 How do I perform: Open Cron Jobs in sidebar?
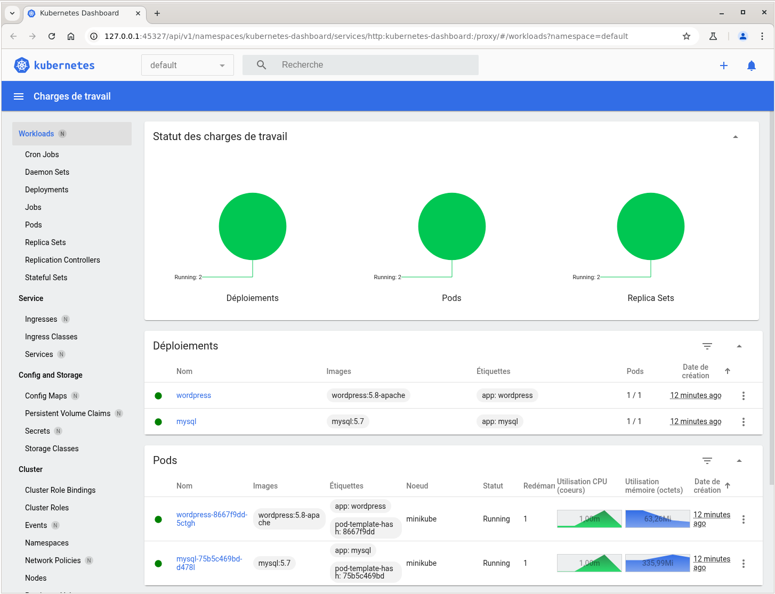tap(42, 154)
